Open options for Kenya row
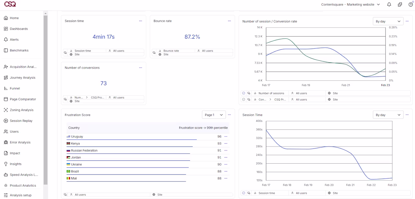Screen dimensions: 415x199 (226, 144)
